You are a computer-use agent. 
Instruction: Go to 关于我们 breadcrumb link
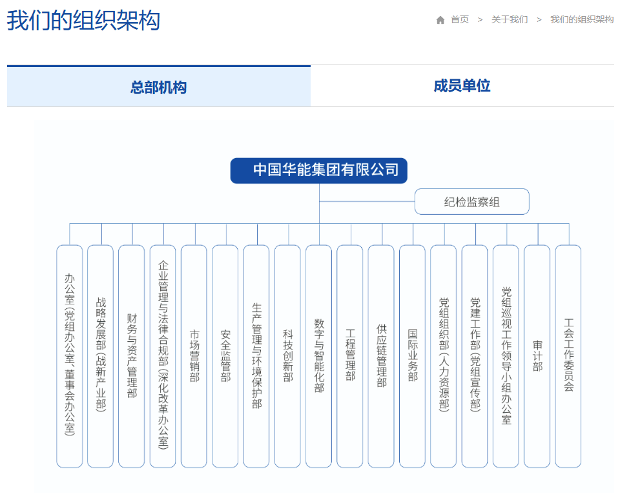pos(509,20)
